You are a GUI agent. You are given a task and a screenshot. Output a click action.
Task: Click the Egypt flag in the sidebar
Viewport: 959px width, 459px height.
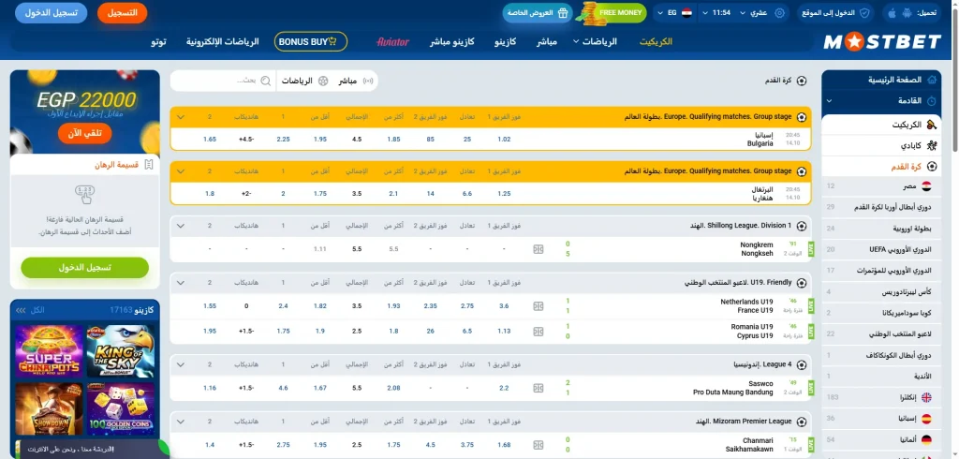coord(926,186)
